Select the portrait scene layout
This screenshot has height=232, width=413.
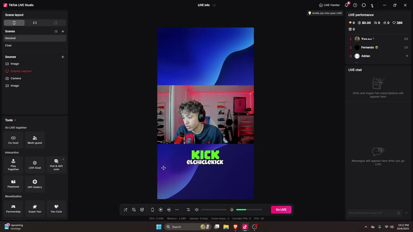point(14,23)
